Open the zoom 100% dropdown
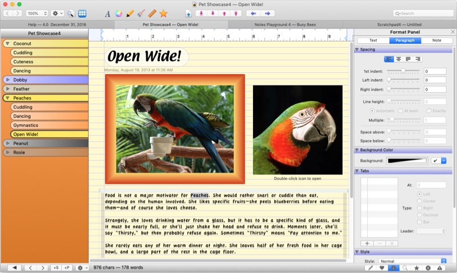 coord(37,13)
